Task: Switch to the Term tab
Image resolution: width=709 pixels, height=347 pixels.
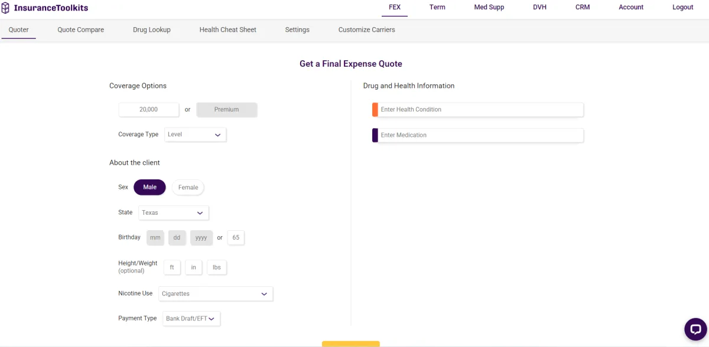Action: [437, 7]
